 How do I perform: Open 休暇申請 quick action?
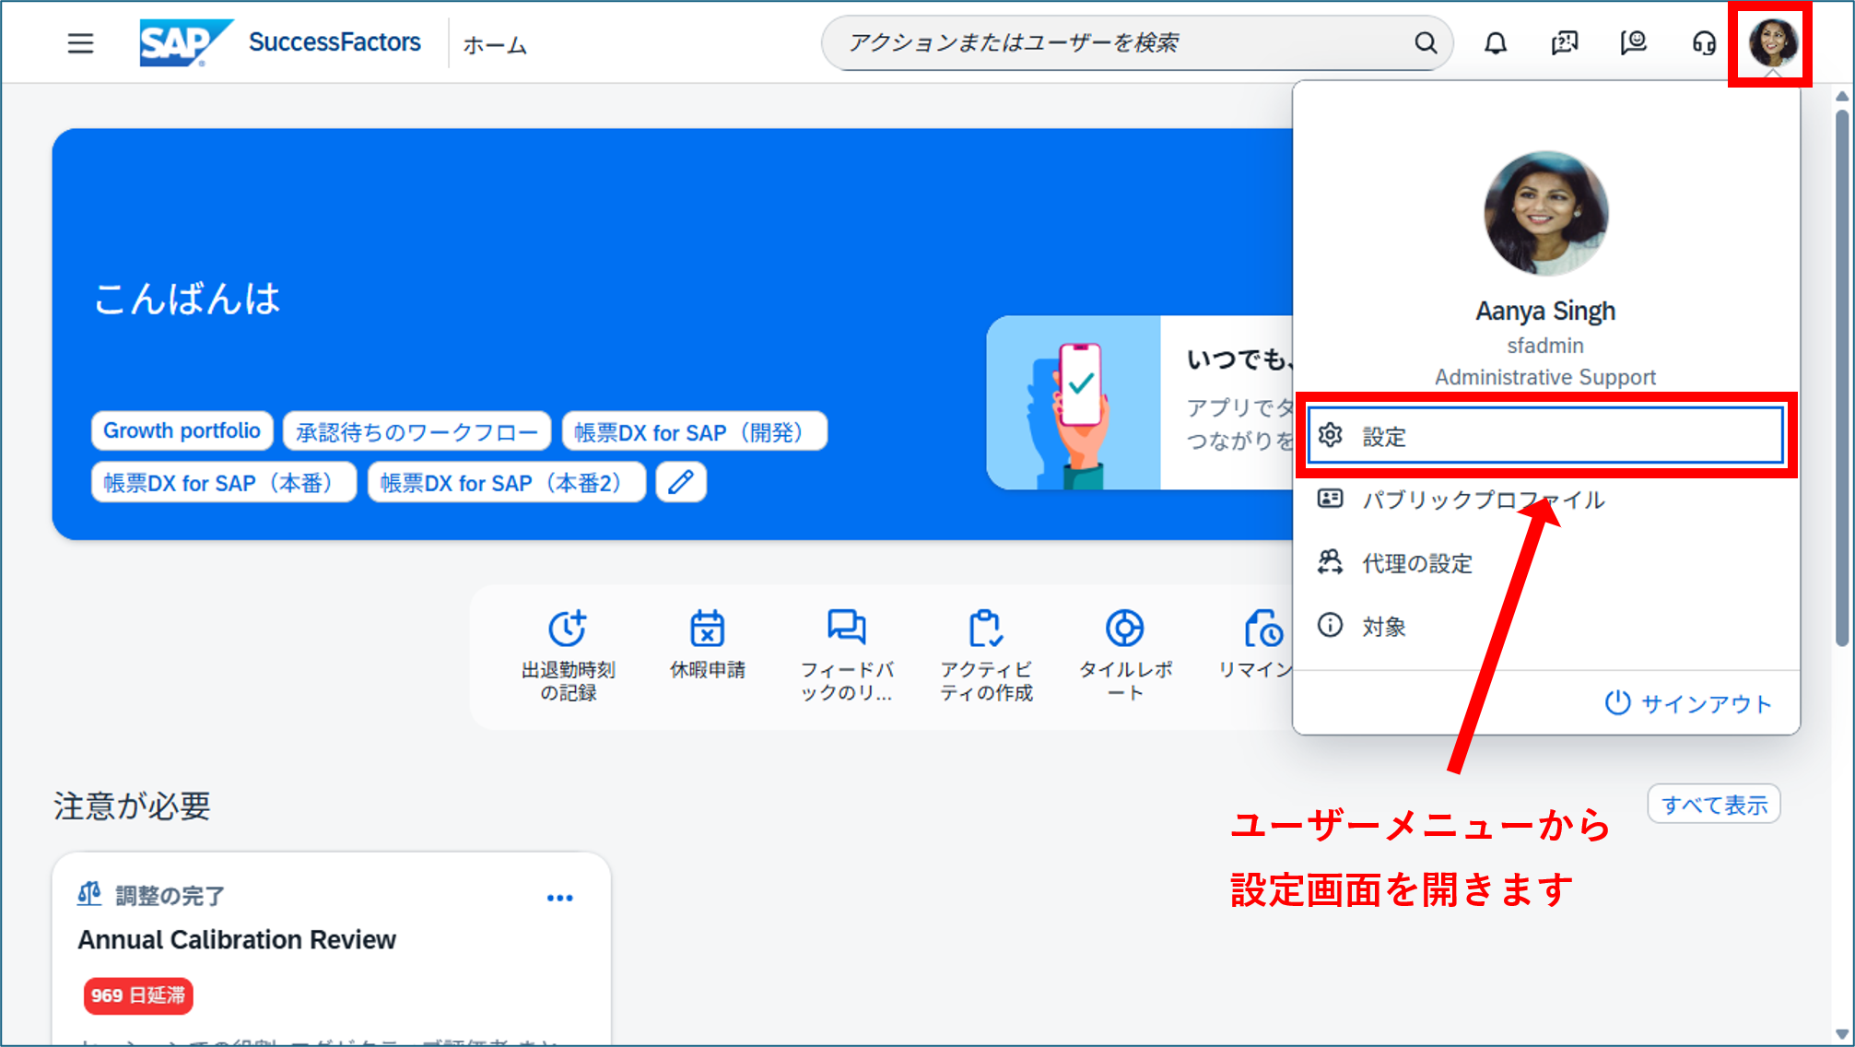pos(707,644)
